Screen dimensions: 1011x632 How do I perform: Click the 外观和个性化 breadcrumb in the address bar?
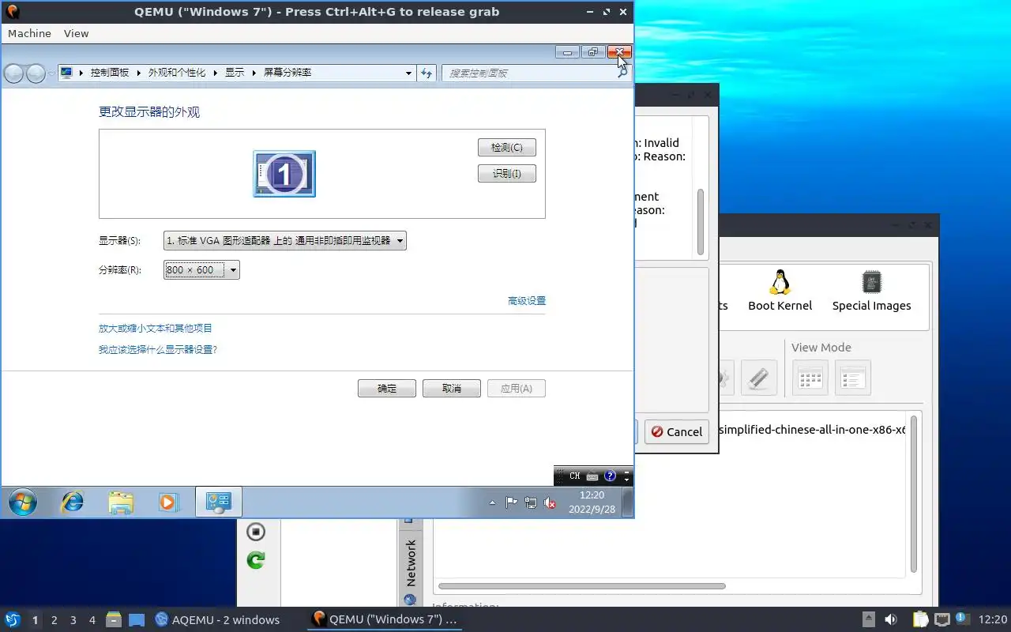[177, 73]
